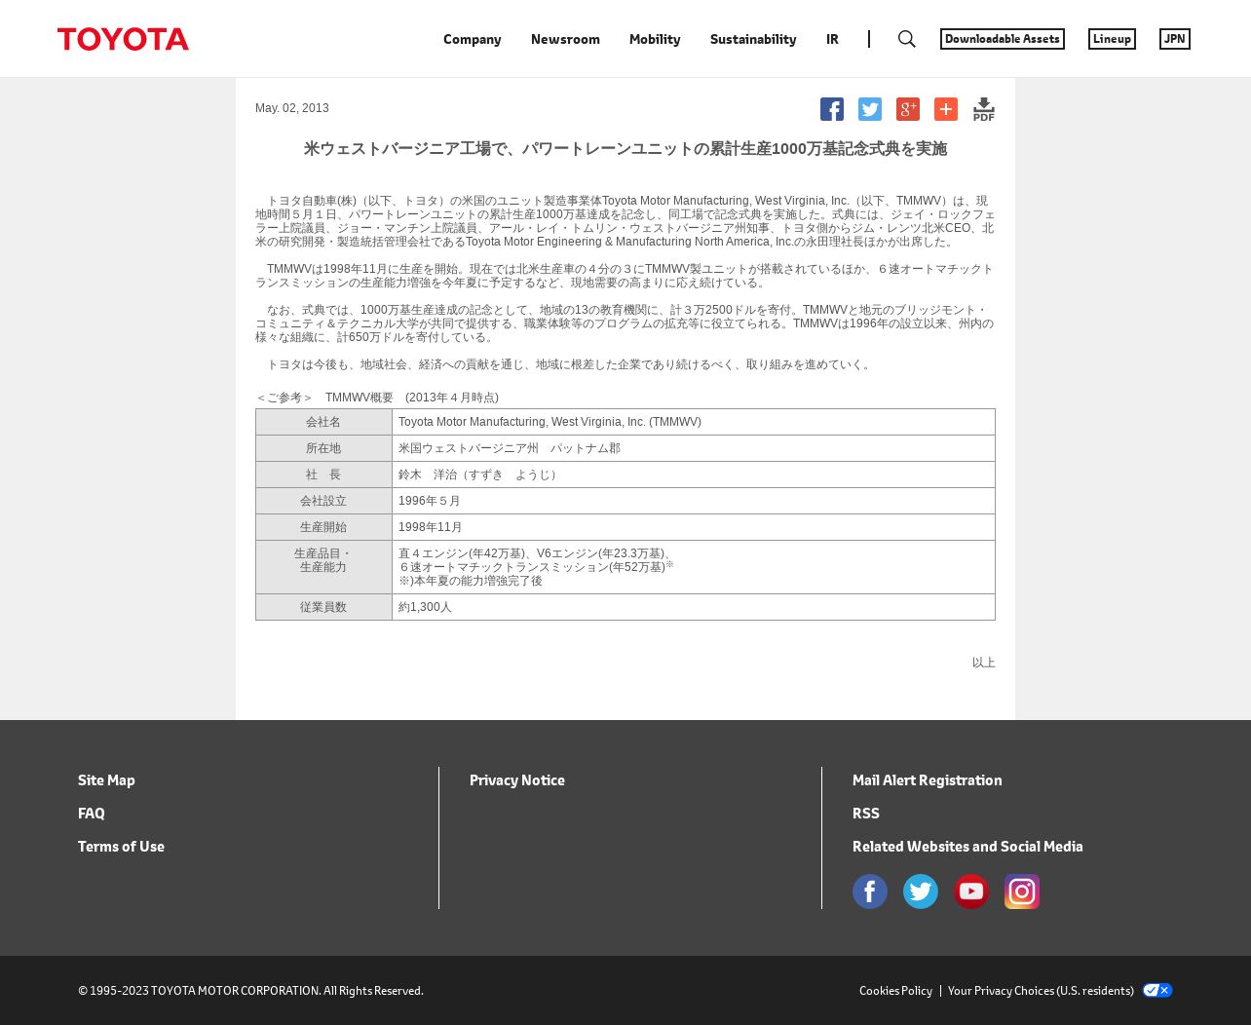This screenshot has width=1251, height=1025.
Task: Download the article as PDF
Action: point(984,109)
